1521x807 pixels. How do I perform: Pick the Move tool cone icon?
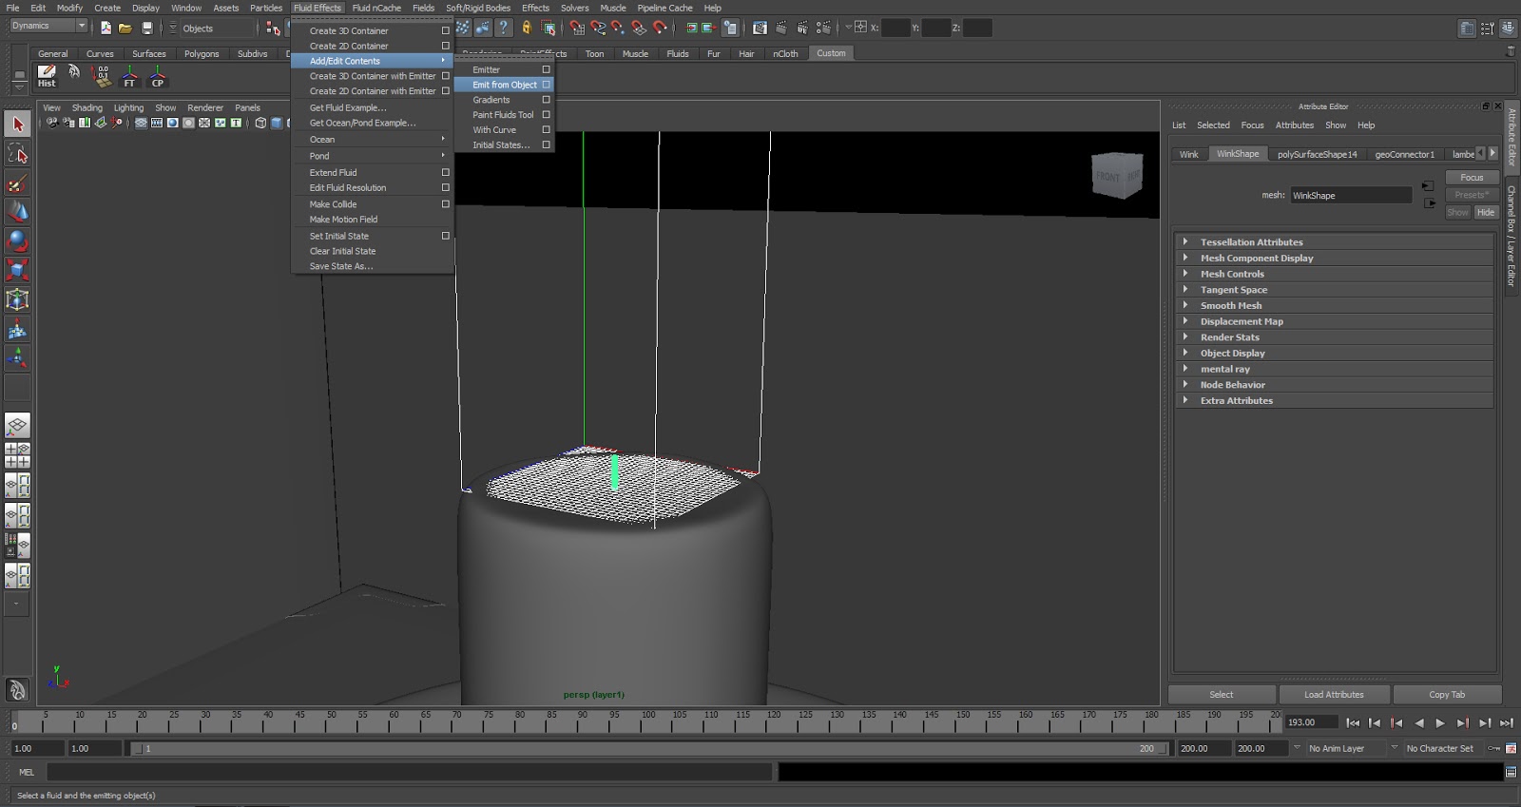click(17, 212)
